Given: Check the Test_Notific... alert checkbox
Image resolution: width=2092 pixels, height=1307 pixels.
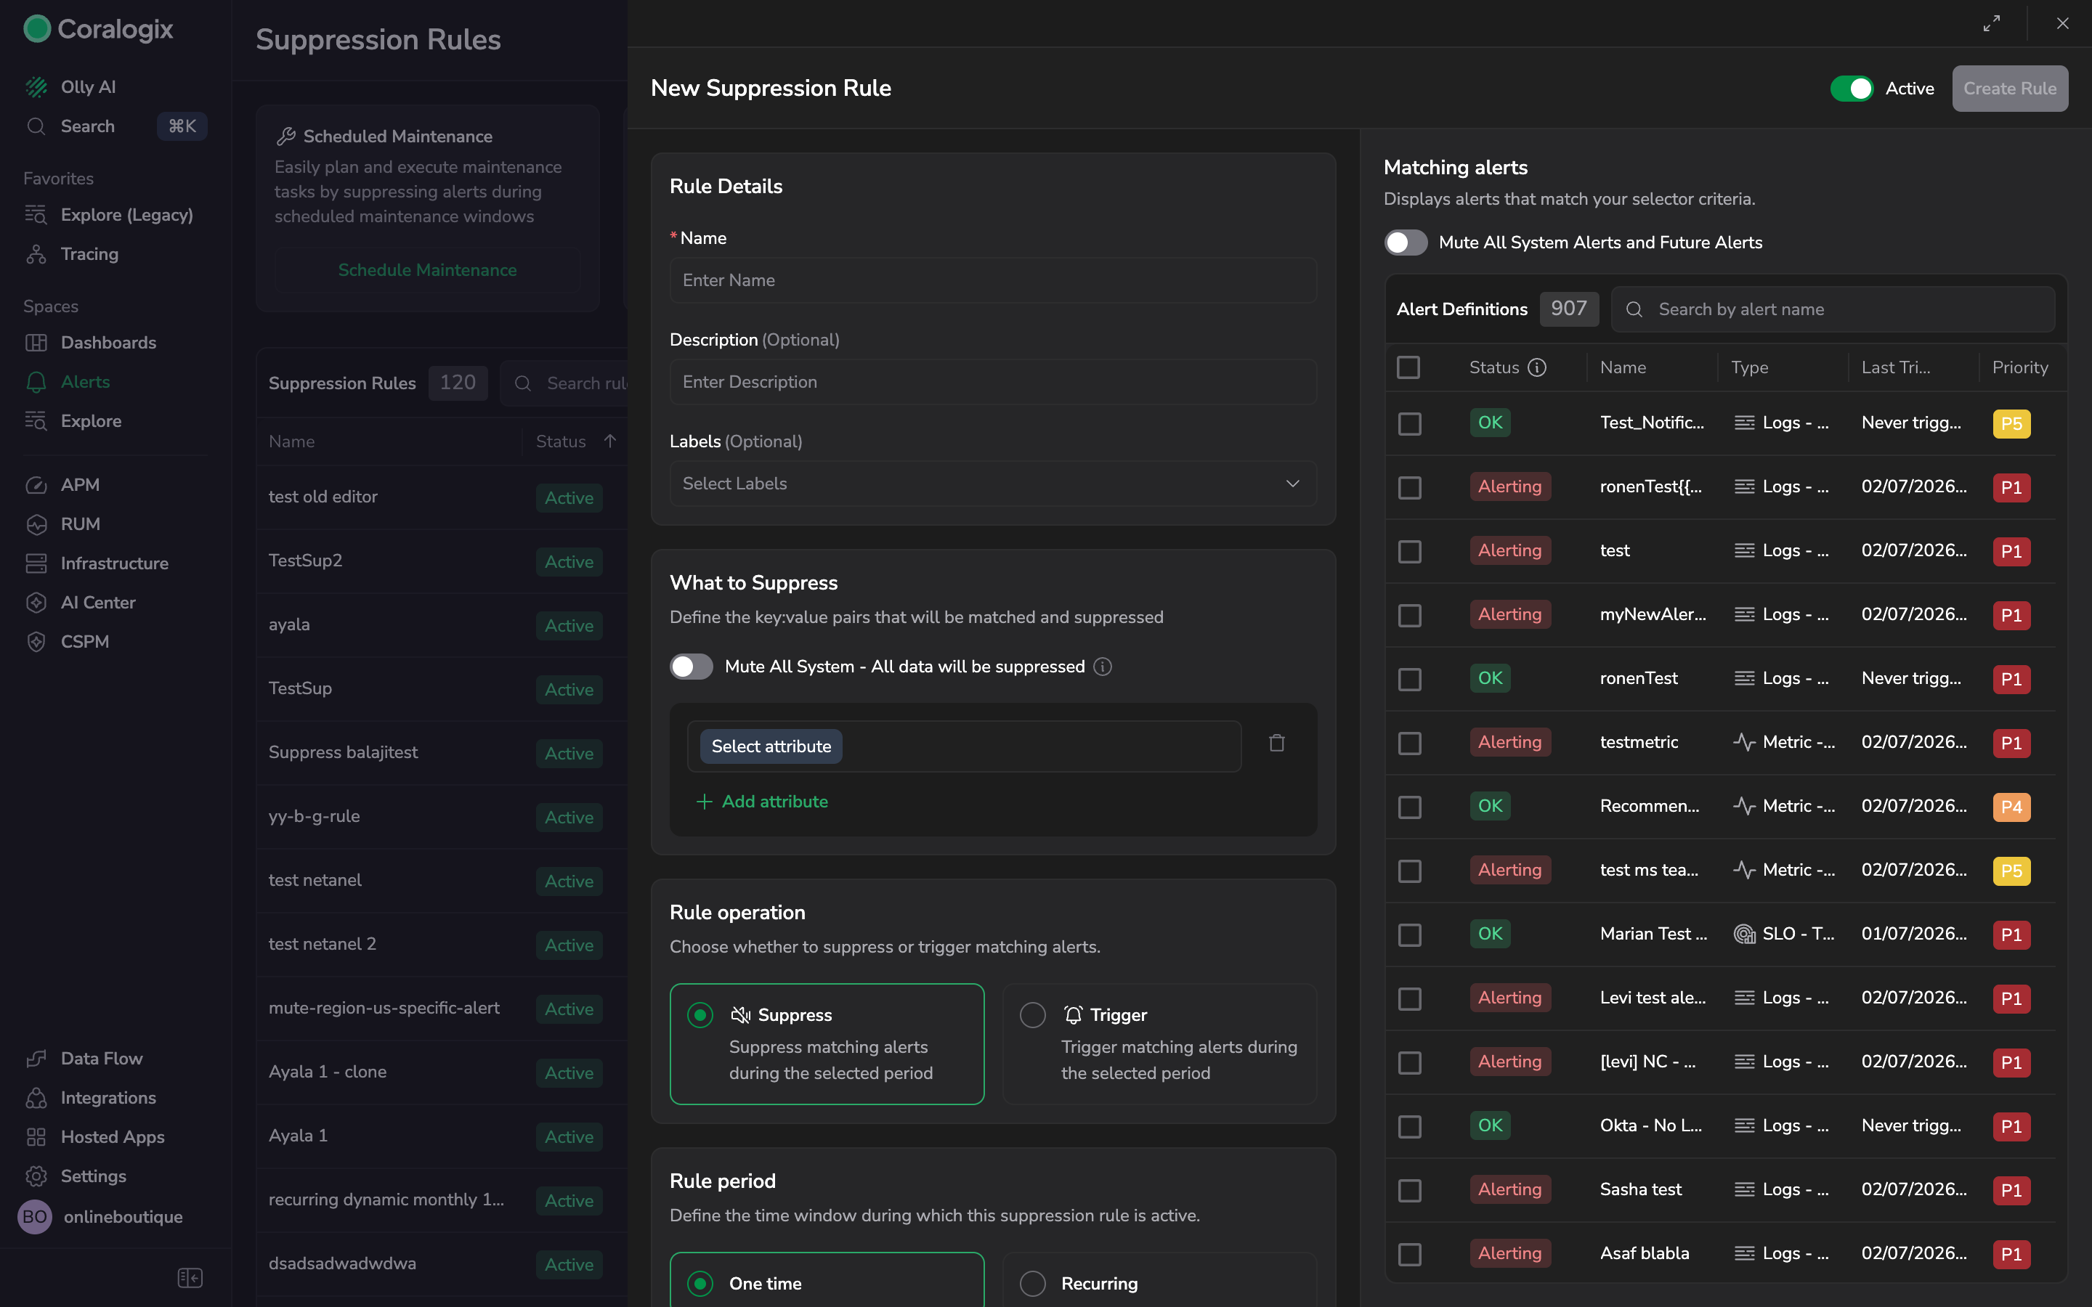Looking at the screenshot, I should click(1409, 423).
